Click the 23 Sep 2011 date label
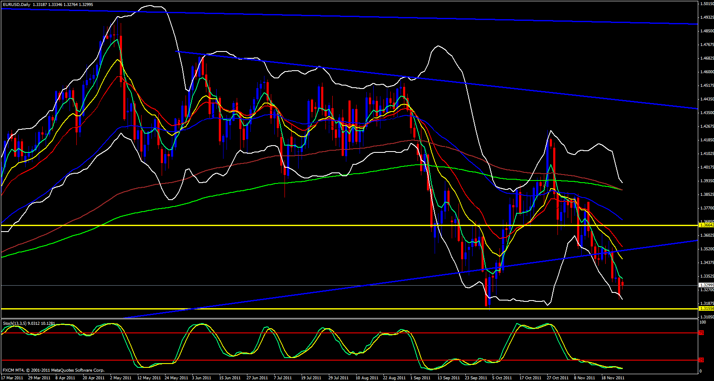Image resolution: width=714 pixels, height=381 pixels. [x=476, y=378]
